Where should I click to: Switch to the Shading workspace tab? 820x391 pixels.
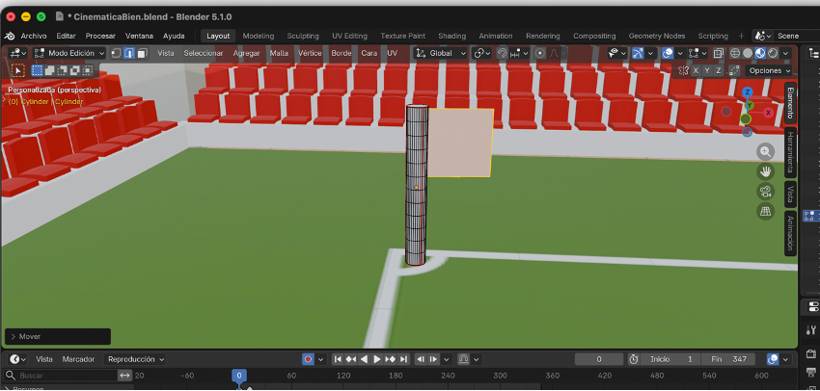pos(451,36)
